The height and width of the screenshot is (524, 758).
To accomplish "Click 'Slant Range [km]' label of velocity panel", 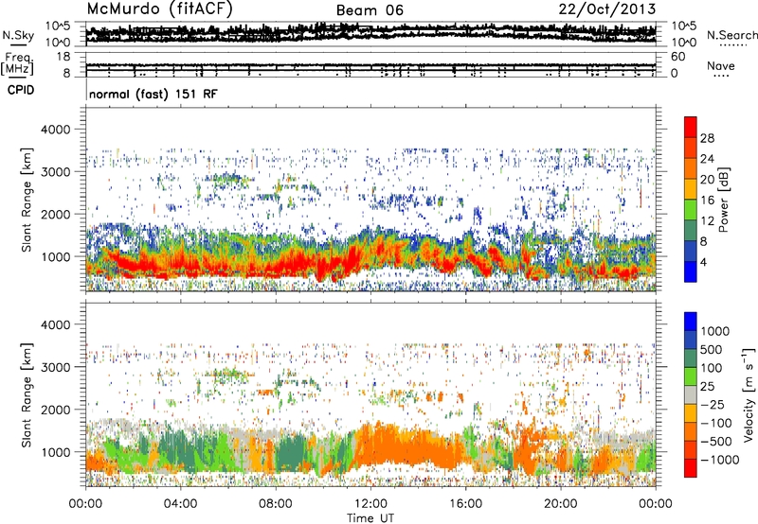I will (27, 395).
